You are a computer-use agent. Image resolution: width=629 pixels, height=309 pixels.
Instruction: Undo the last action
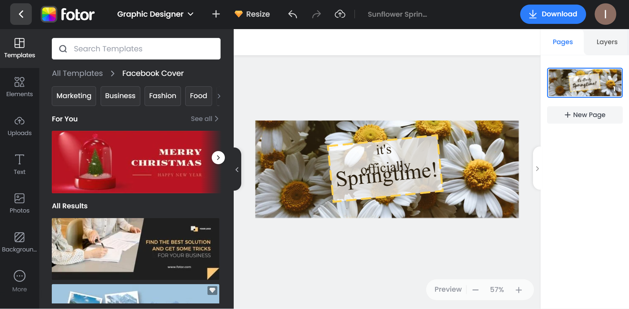pyautogui.click(x=292, y=14)
